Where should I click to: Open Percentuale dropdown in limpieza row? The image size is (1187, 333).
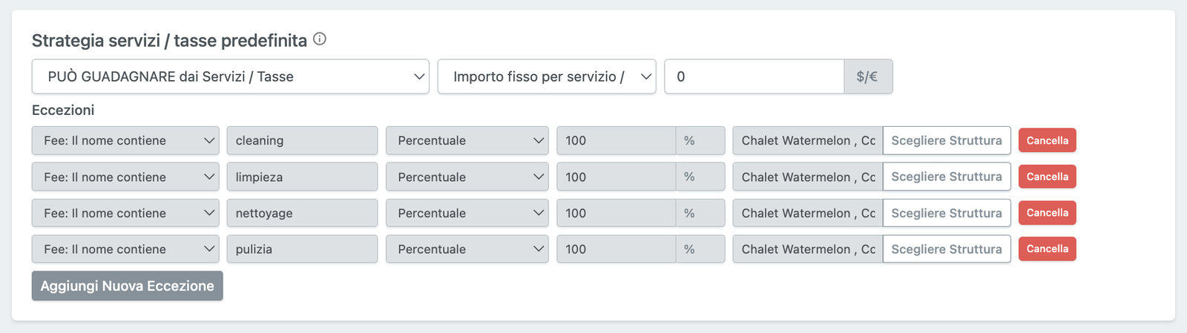pyautogui.click(x=467, y=177)
